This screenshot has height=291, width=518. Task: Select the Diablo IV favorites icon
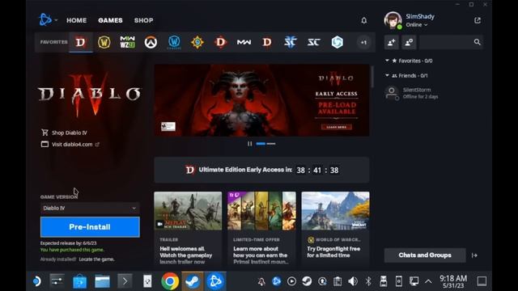pos(80,42)
